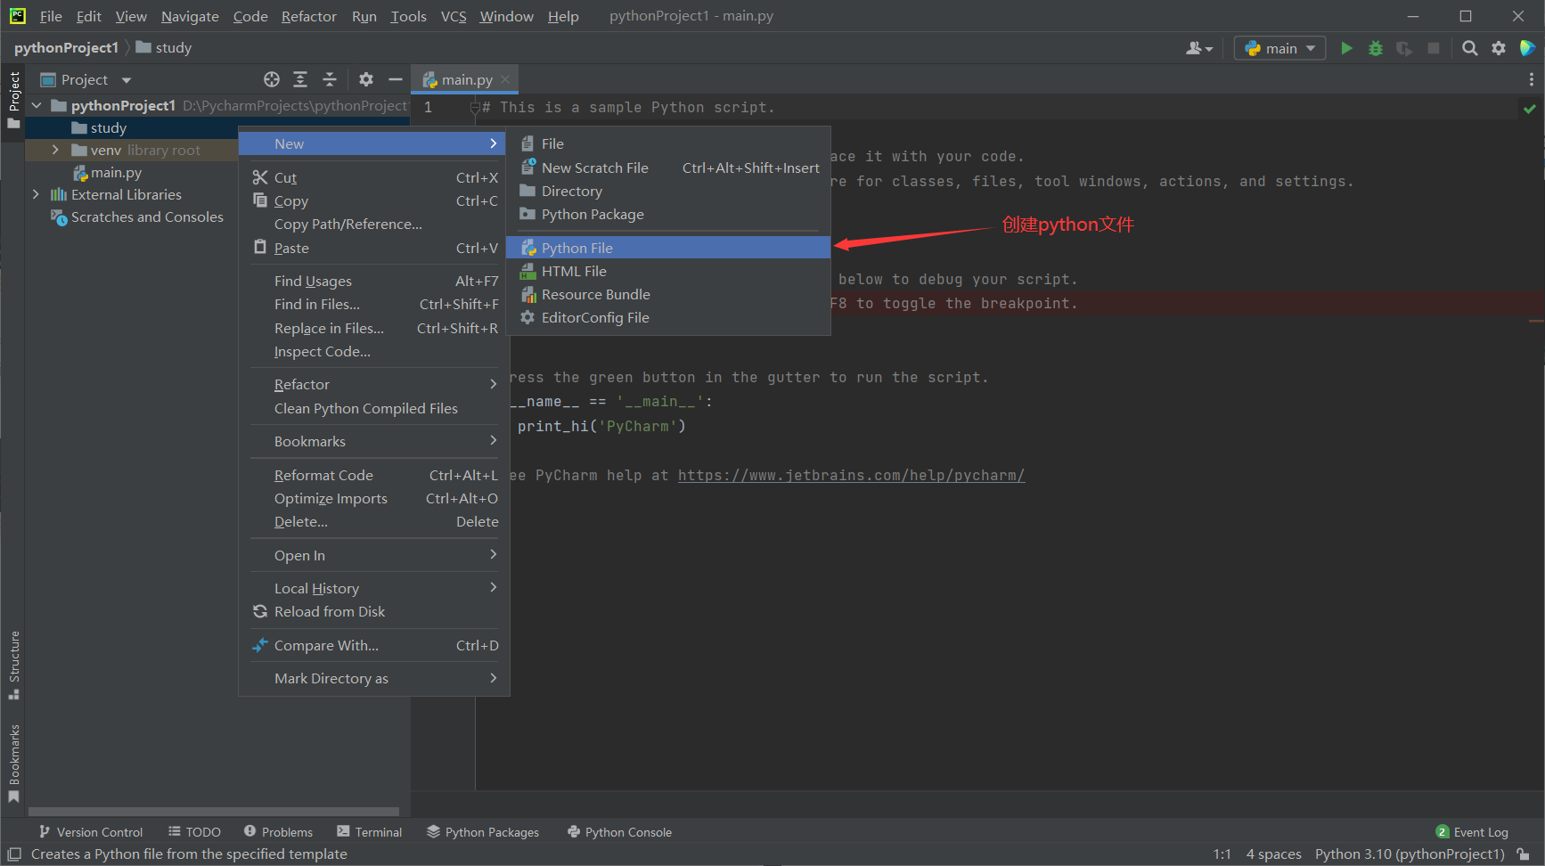Click the 4 spaces indent setting
The image size is (1545, 866).
[1273, 854]
